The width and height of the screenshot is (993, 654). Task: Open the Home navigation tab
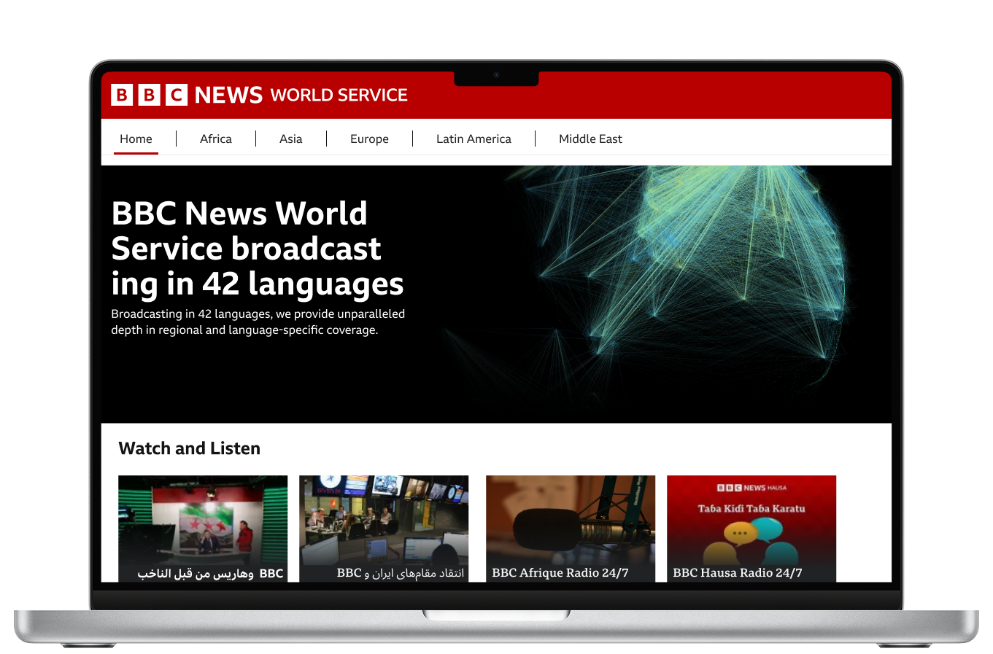(136, 139)
